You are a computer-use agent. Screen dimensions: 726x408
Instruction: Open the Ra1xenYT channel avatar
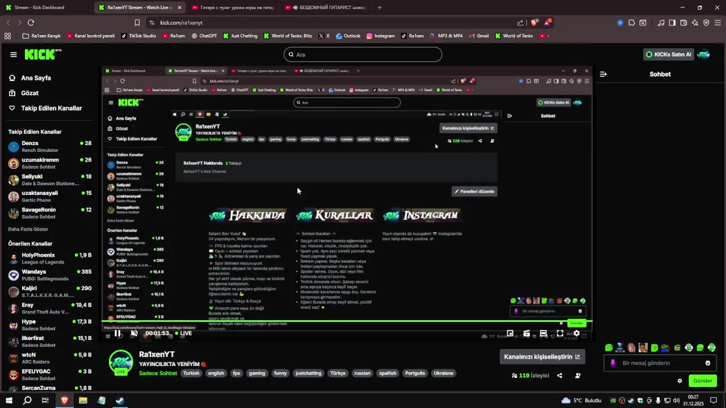121,363
